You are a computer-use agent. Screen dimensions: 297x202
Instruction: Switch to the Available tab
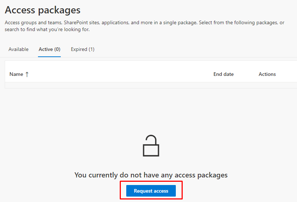point(18,50)
